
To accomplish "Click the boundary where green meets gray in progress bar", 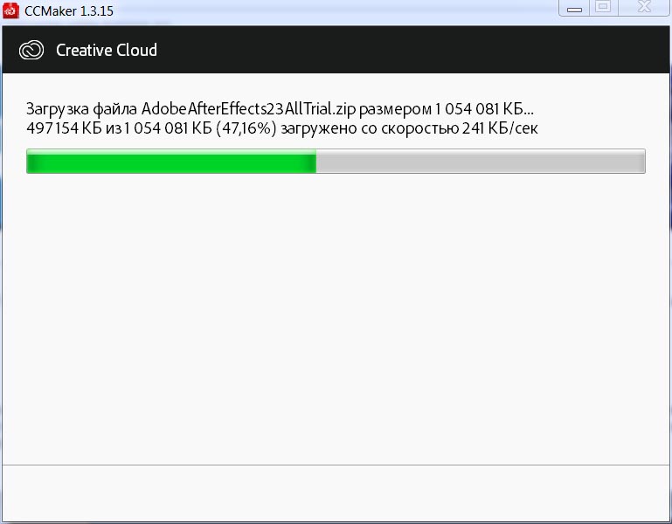I will pyautogui.click(x=316, y=161).
